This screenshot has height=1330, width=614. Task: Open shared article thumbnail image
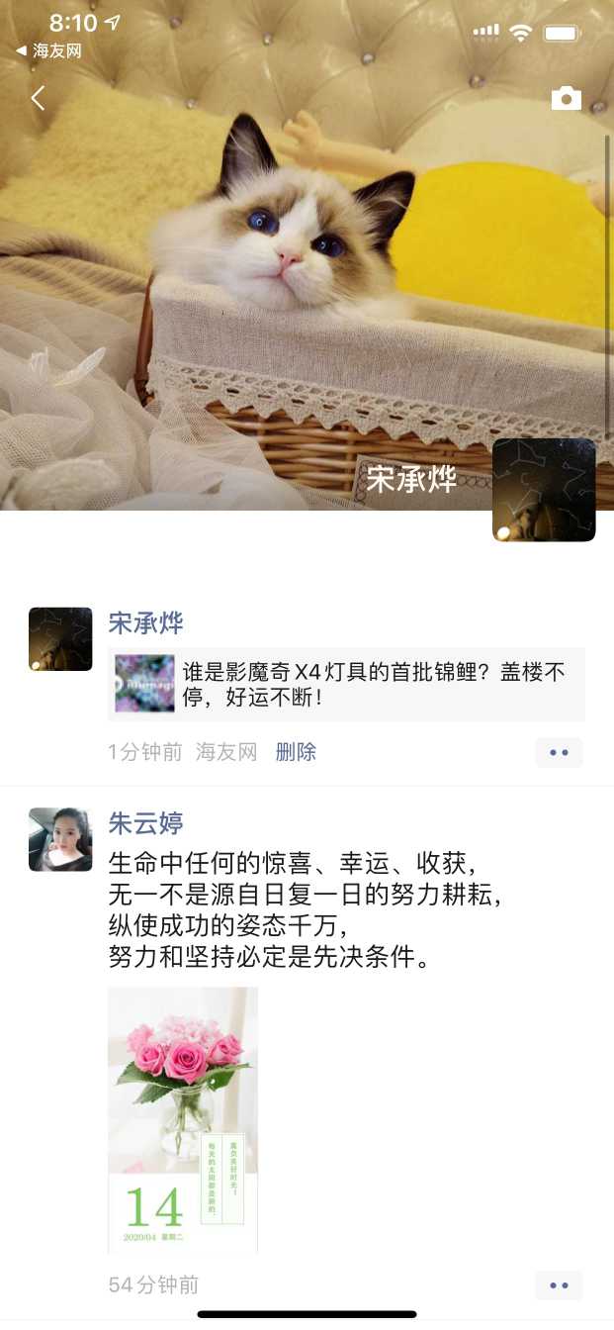coord(144,684)
